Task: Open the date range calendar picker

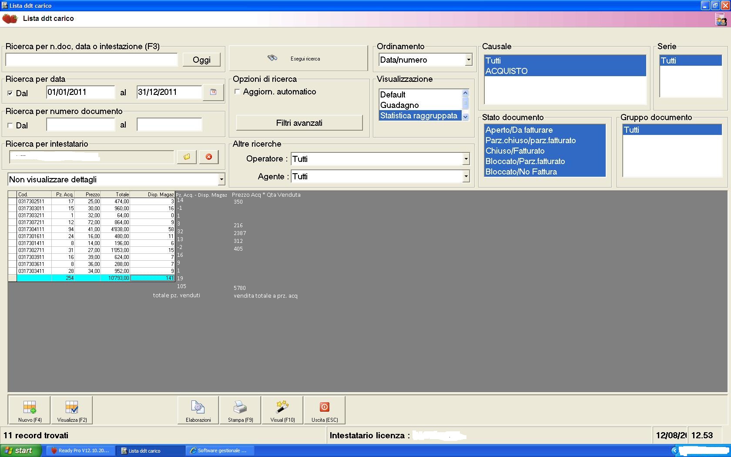Action: point(213,92)
